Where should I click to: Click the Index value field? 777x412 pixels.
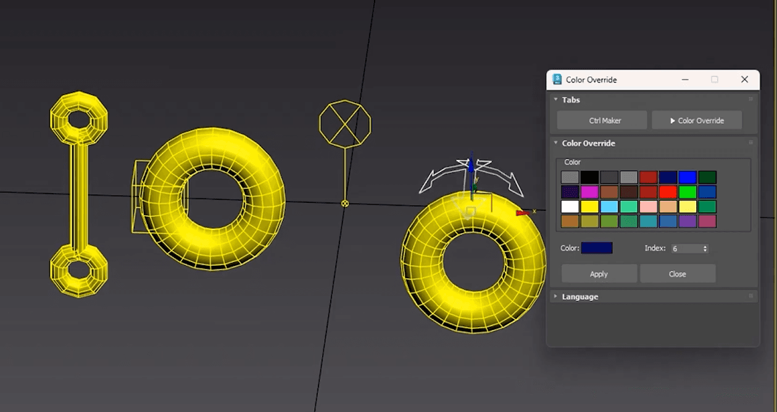(x=686, y=249)
